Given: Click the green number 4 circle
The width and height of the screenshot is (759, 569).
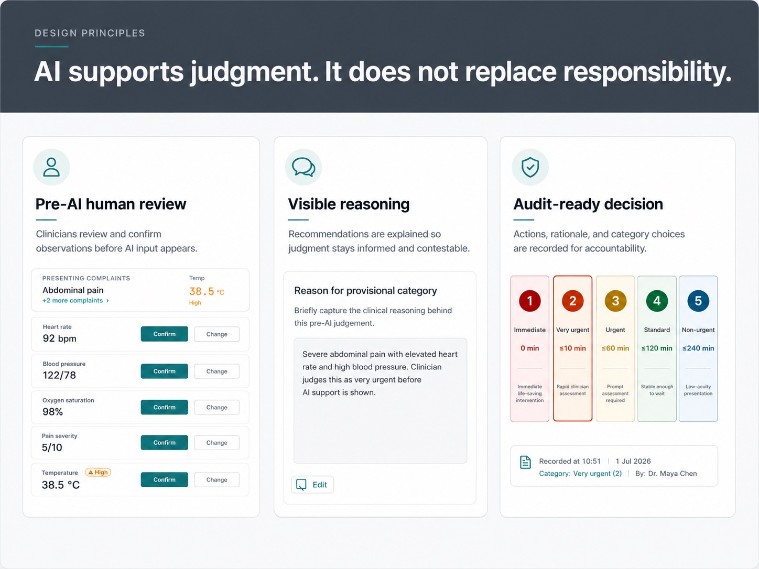Looking at the screenshot, I should [657, 301].
